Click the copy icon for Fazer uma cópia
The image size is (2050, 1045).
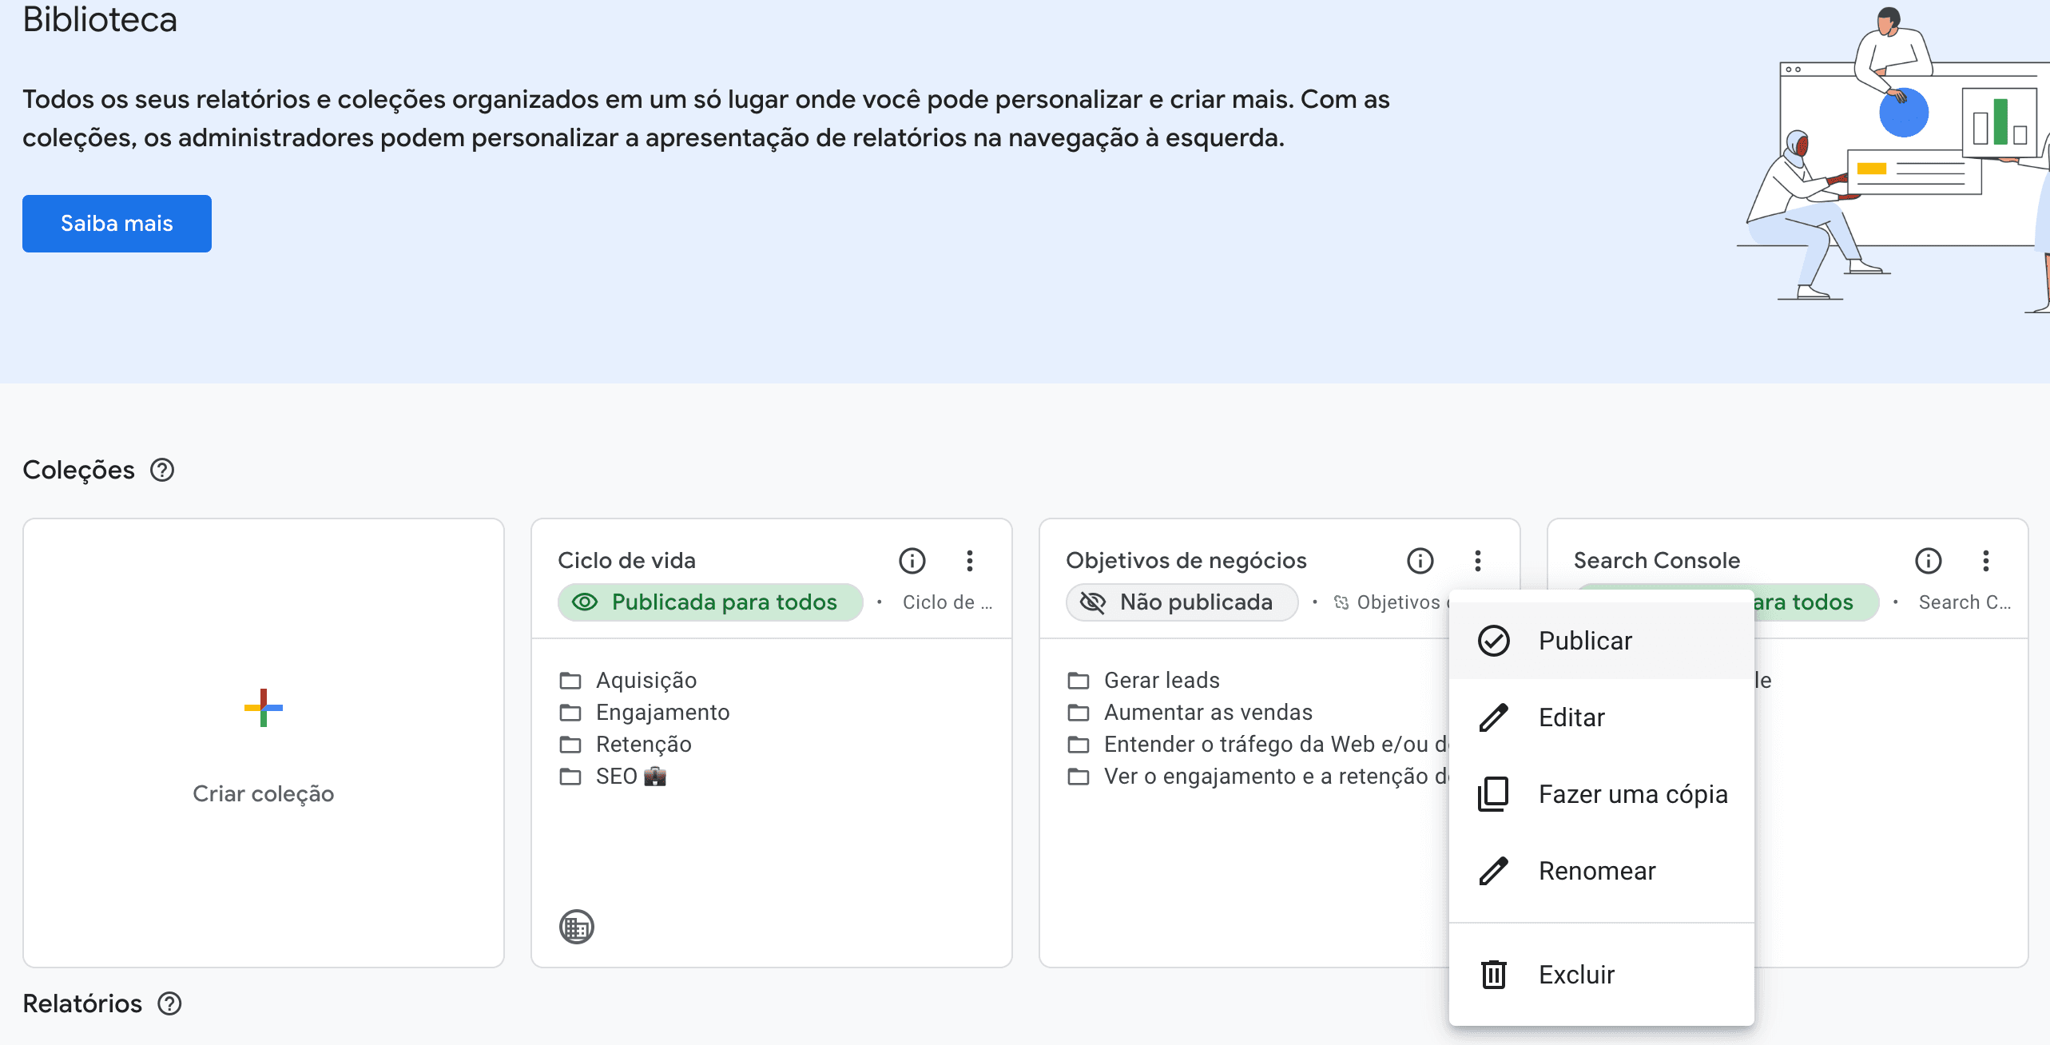click(x=1492, y=793)
